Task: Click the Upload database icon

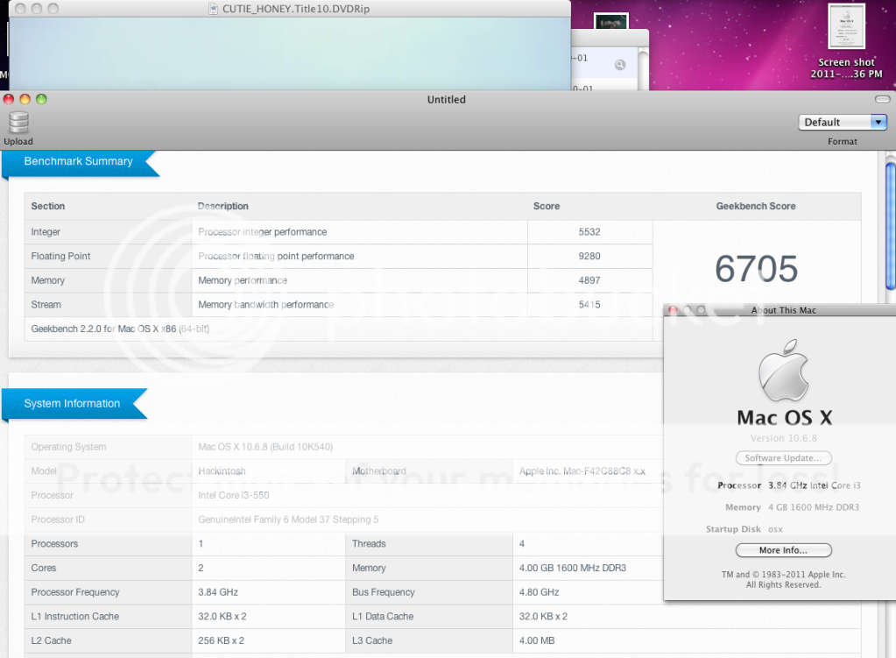Action: click(18, 123)
